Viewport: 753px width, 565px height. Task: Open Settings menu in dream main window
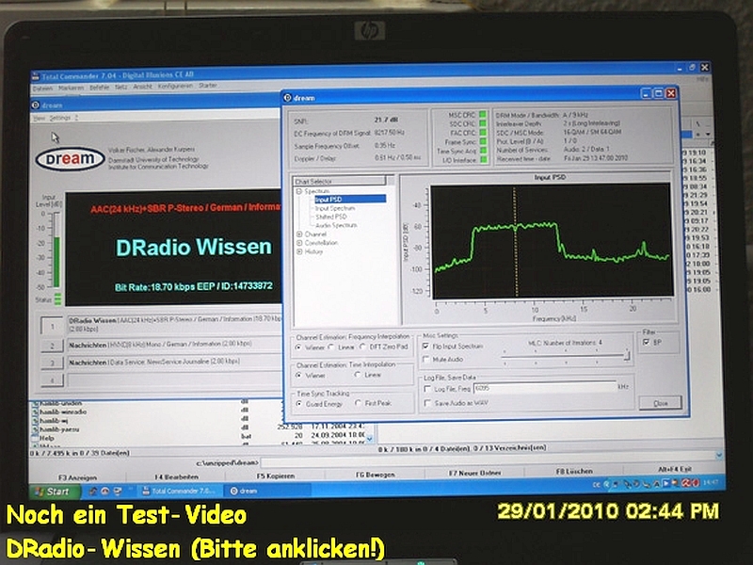(x=60, y=118)
